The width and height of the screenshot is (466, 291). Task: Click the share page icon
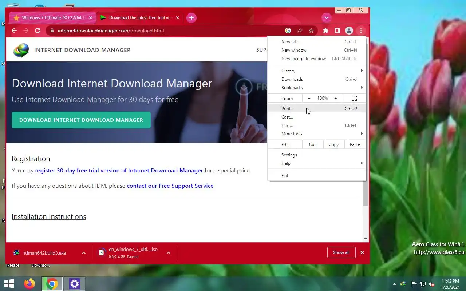point(300,31)
